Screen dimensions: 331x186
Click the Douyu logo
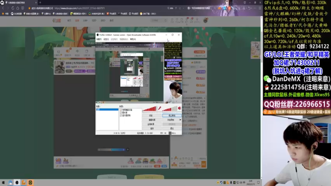57,20
